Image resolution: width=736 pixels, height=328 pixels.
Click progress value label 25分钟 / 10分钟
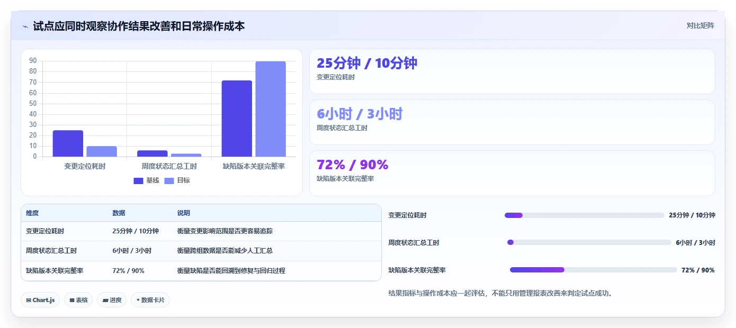pos(692,215)
